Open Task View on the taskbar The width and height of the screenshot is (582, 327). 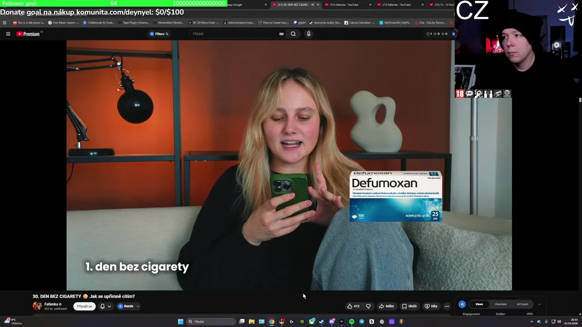pyautogui.click(x=242, y=322)
